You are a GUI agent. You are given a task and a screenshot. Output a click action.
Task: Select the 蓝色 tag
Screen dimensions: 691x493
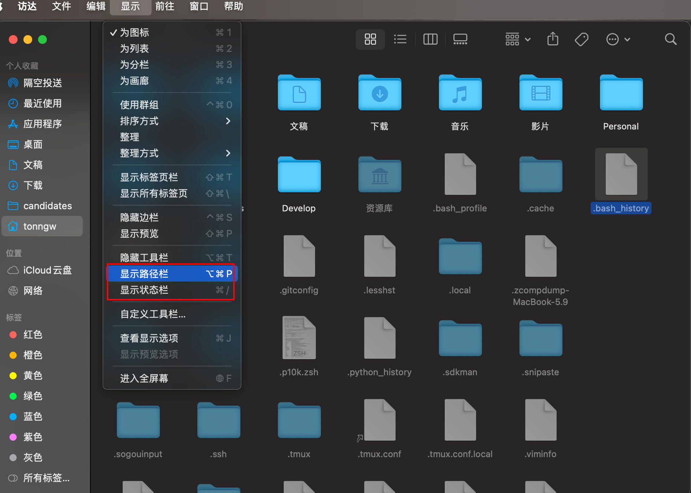(42, 417)
